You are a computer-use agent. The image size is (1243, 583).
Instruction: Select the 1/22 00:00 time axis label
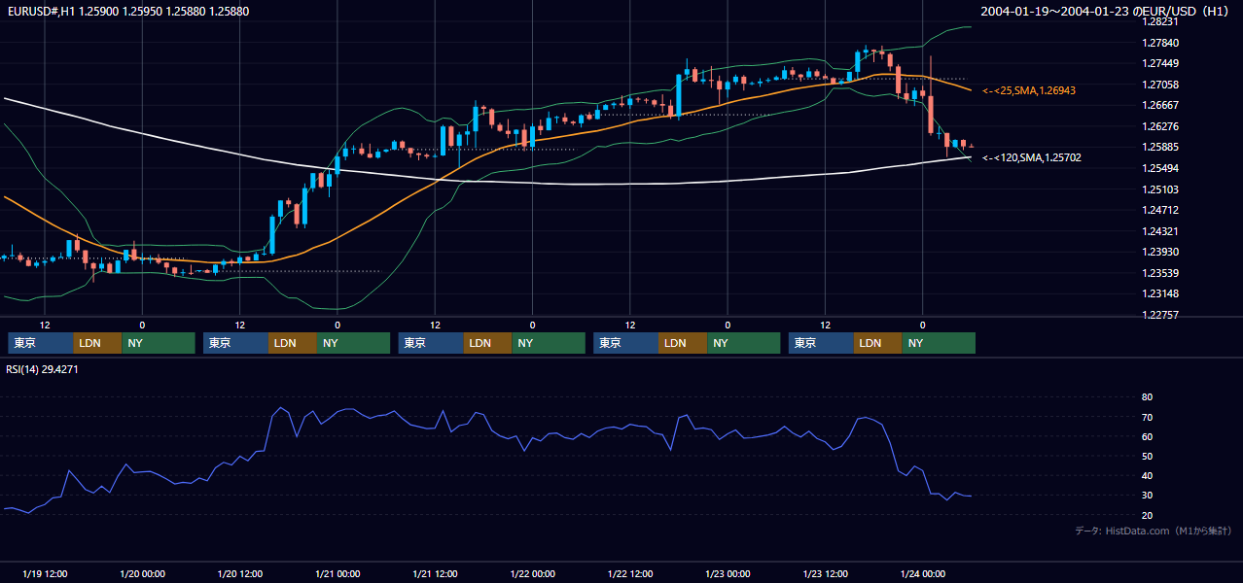(532, 573)
